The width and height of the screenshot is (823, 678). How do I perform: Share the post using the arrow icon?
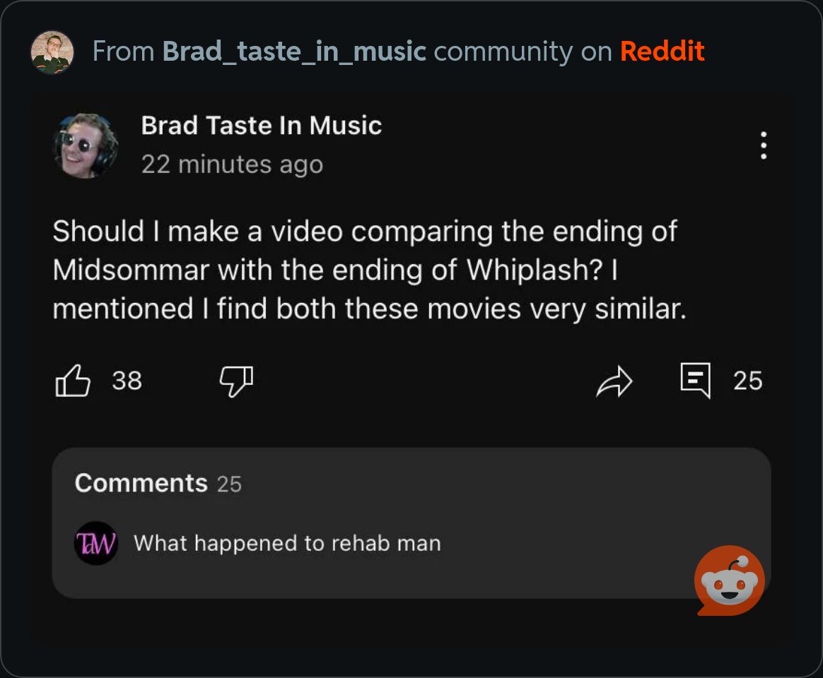coord(614,381)
